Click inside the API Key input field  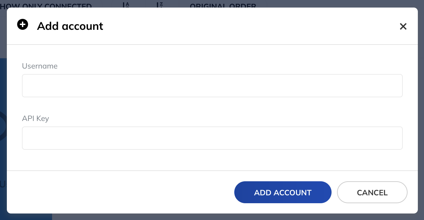212,138
